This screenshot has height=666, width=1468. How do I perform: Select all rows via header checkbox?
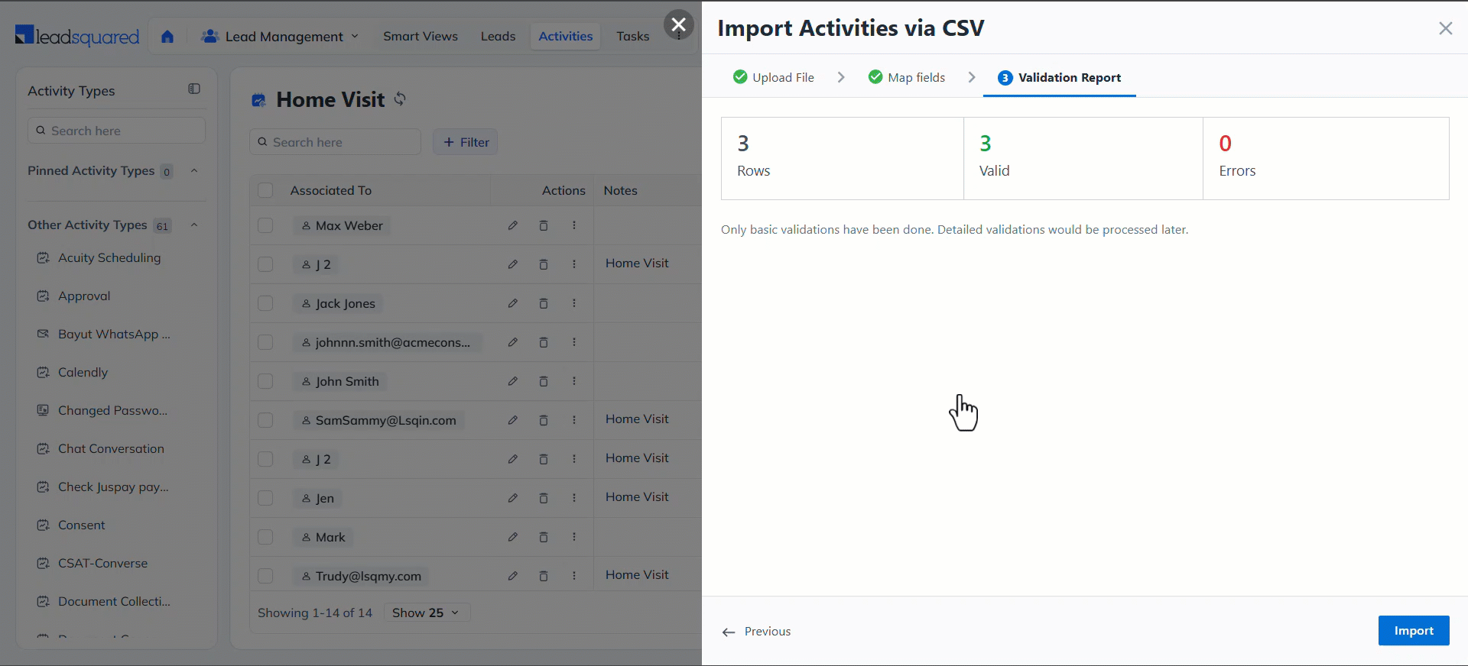tap(265, 190)
